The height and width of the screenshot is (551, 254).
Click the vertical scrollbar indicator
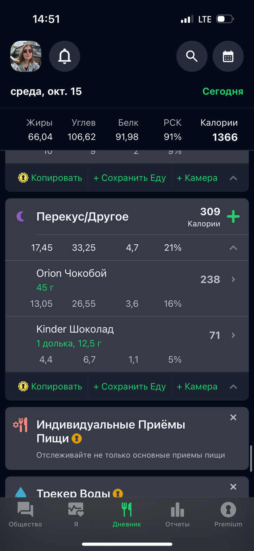(x=251, y=458)
